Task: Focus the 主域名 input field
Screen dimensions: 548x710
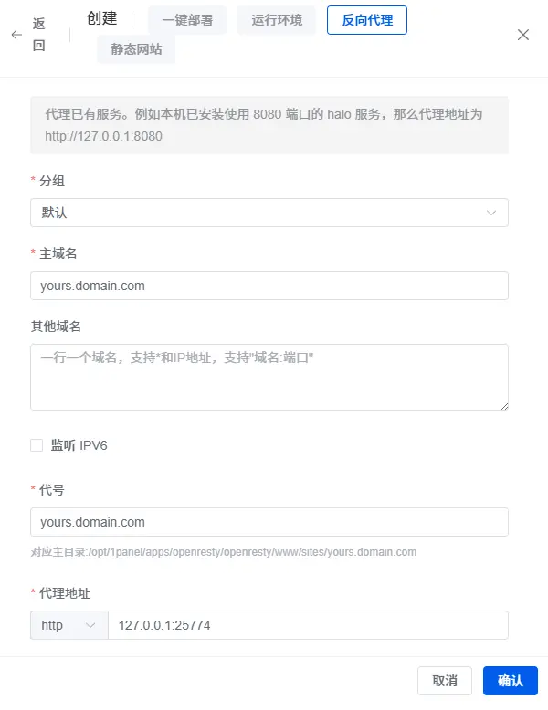Action: 269,286
